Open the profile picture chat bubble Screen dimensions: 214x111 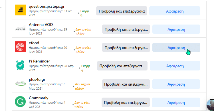pyautogui.click(x=211, y=105)
